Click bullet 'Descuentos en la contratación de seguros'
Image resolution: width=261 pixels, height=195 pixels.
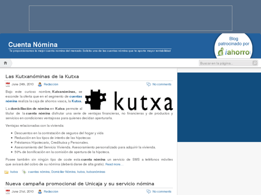59,133
